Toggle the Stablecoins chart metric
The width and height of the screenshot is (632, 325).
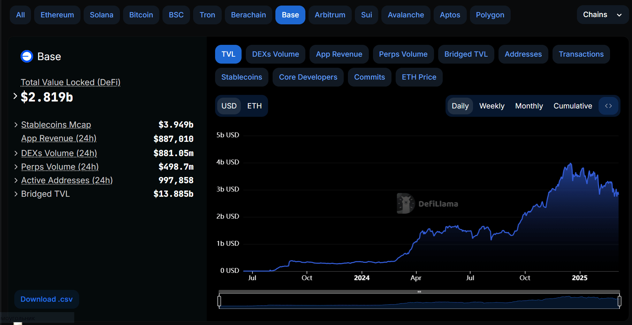coord(242,77)
